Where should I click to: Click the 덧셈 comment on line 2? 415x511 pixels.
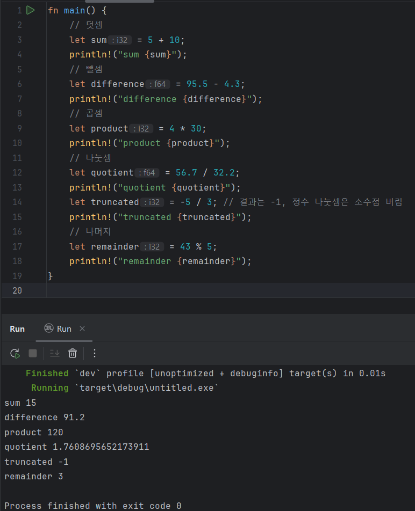[86, 25]
